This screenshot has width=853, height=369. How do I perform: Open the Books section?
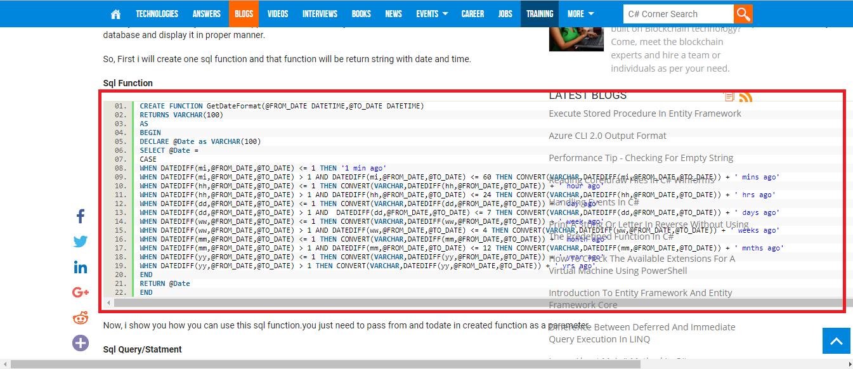361,14
